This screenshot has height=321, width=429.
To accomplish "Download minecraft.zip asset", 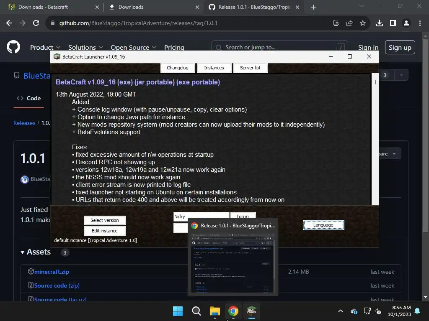I will pos(52,272).
